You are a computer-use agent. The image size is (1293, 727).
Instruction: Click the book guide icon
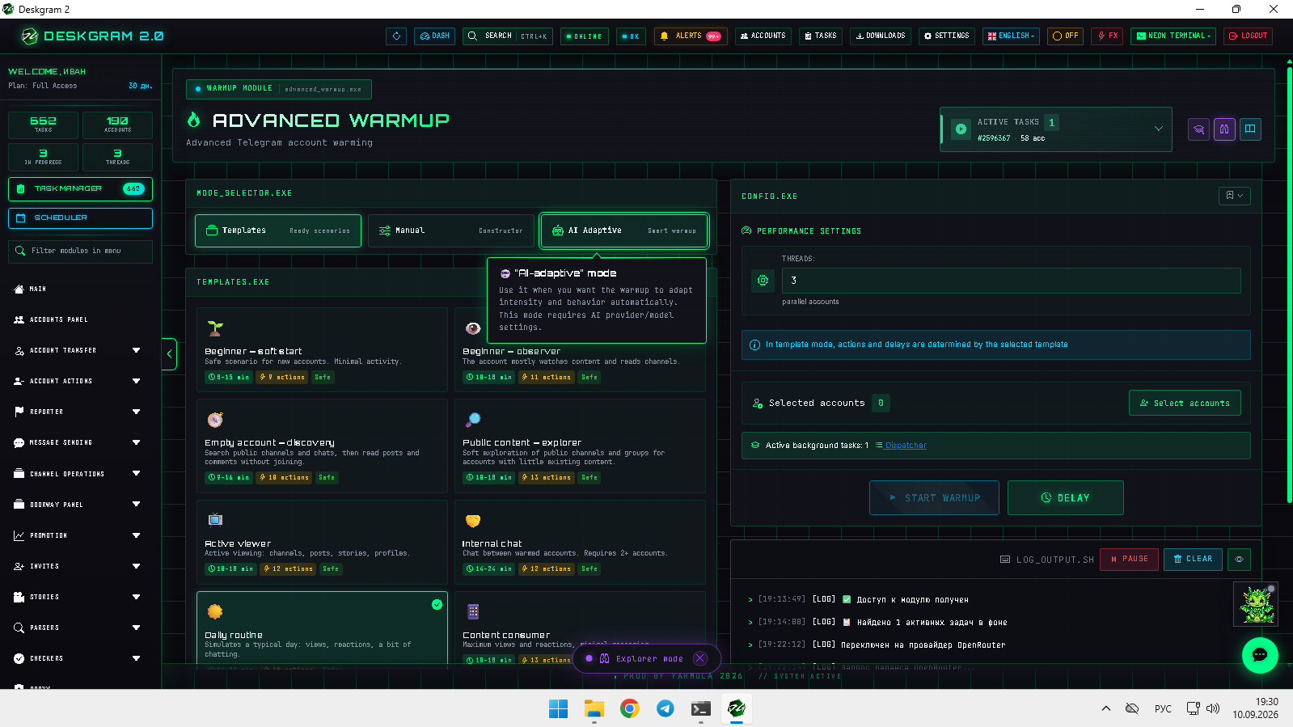1250,129
